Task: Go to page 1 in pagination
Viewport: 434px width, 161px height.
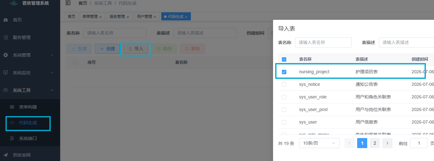Action: click(362, 143)
